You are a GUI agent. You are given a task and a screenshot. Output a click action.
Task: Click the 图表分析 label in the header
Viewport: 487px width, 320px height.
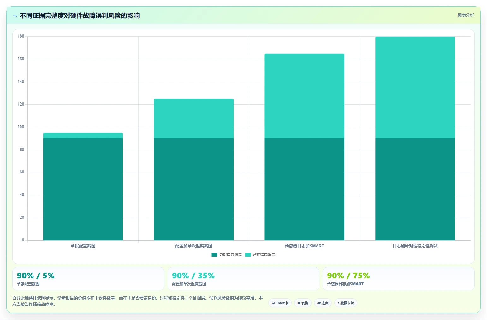(466, 15)
